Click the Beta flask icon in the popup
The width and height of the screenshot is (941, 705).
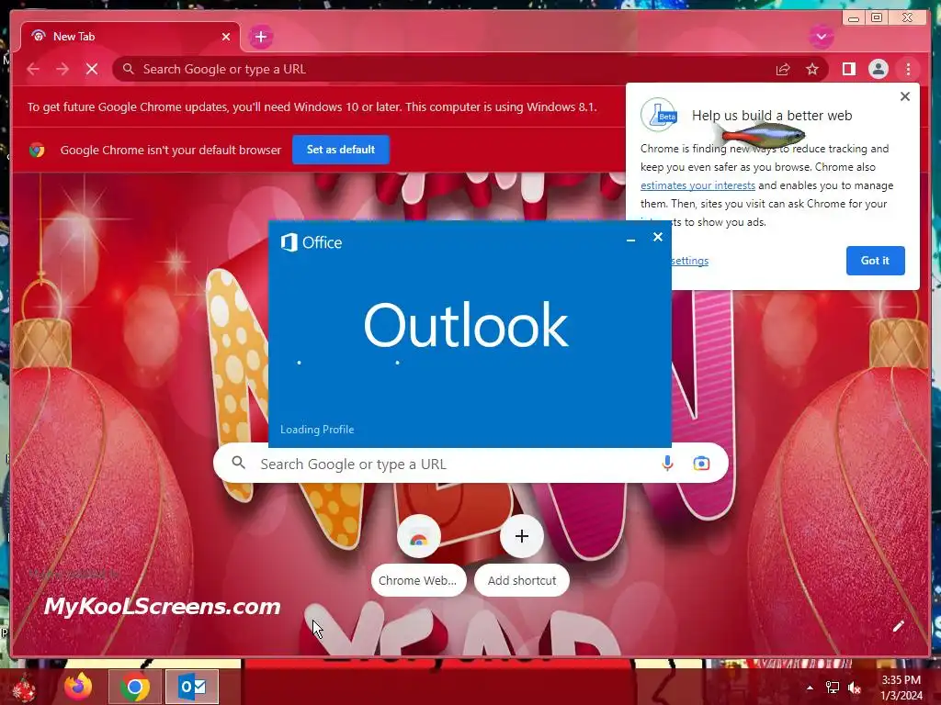(659, 115)
